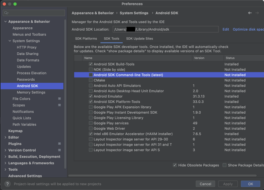Click the back navigation arrow

pyautogui.click(x=250, y=13)
